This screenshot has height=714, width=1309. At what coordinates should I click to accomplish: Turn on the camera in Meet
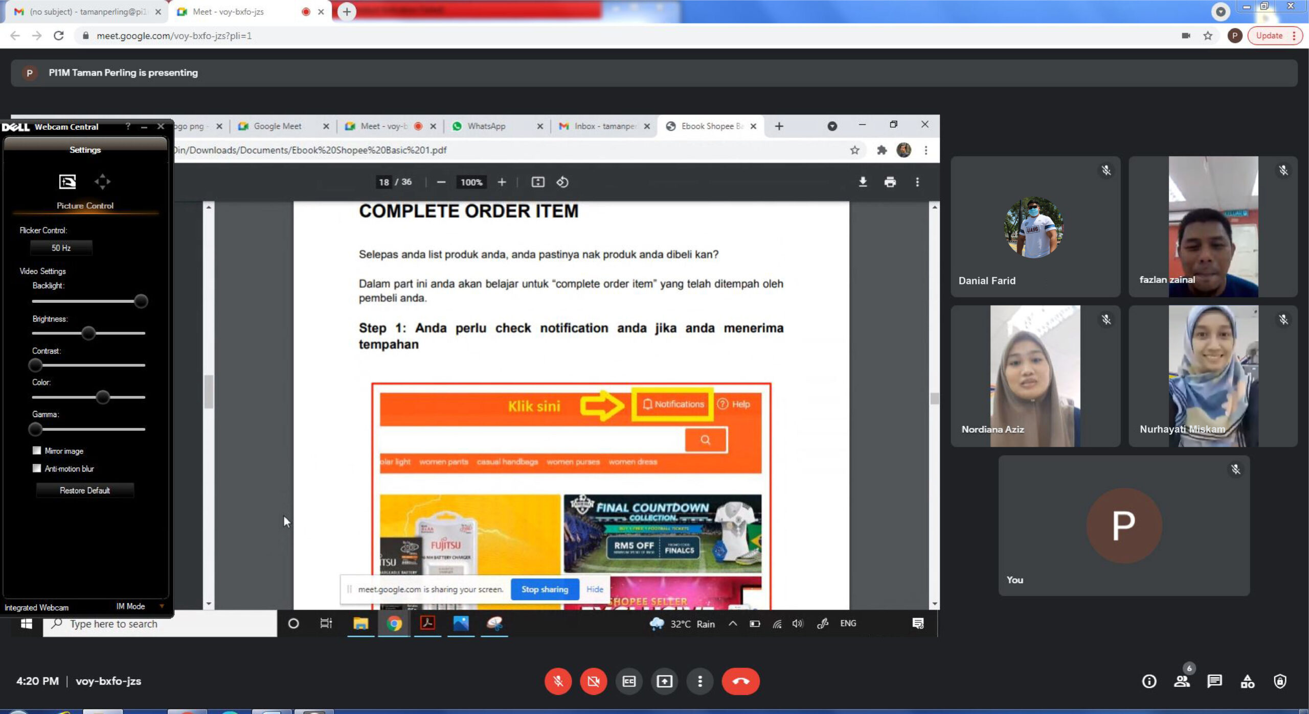point(593,681)
